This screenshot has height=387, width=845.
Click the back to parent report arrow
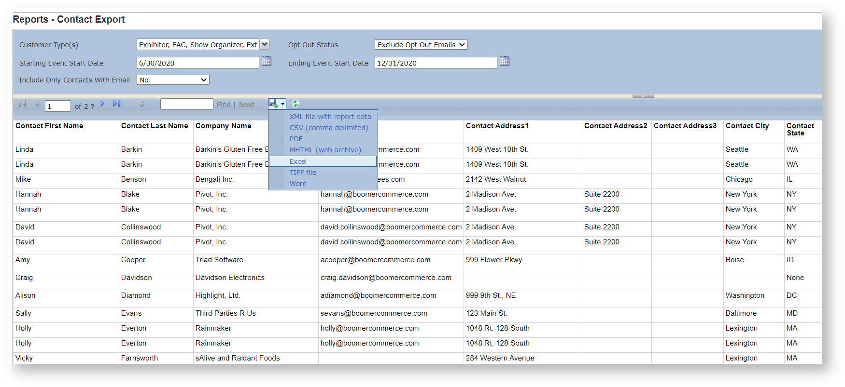(142, 104)
